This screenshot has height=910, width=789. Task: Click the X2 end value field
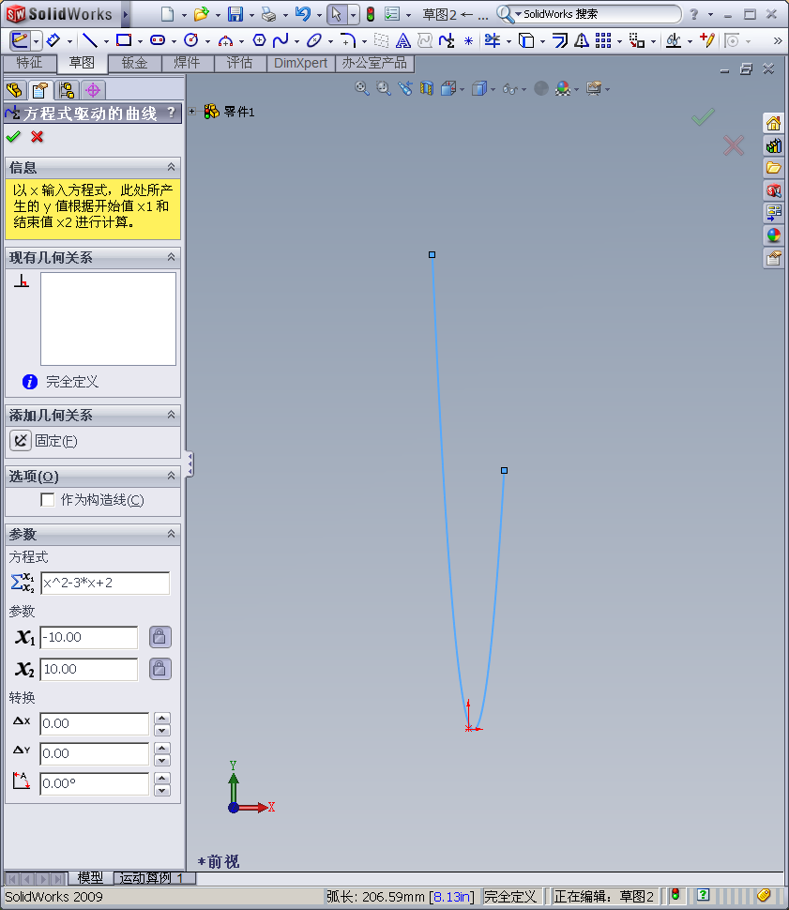coord(89,669)
